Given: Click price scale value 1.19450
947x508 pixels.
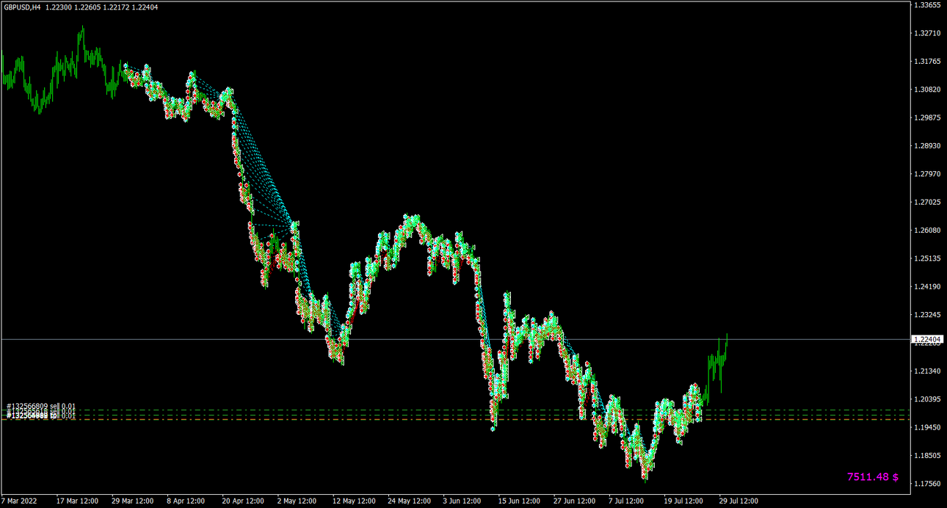Looking at the screenshot, I should point(927,428).
